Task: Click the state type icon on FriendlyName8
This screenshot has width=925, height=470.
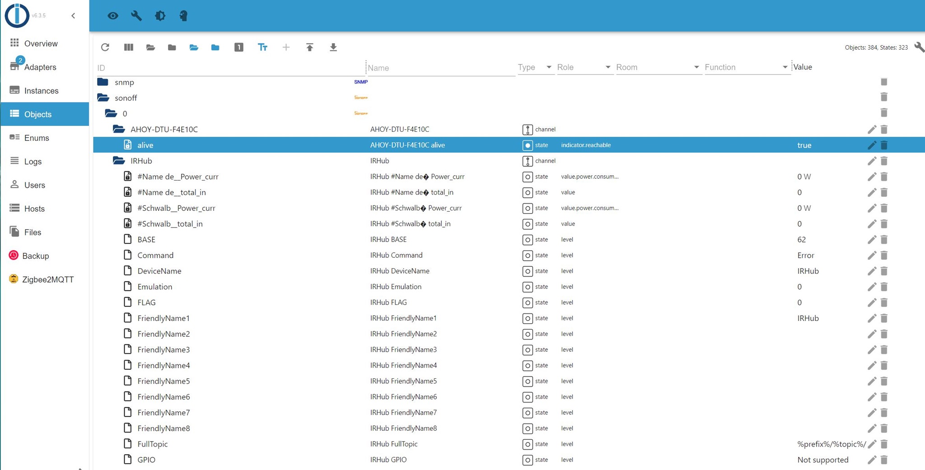Action: [527, 428]
